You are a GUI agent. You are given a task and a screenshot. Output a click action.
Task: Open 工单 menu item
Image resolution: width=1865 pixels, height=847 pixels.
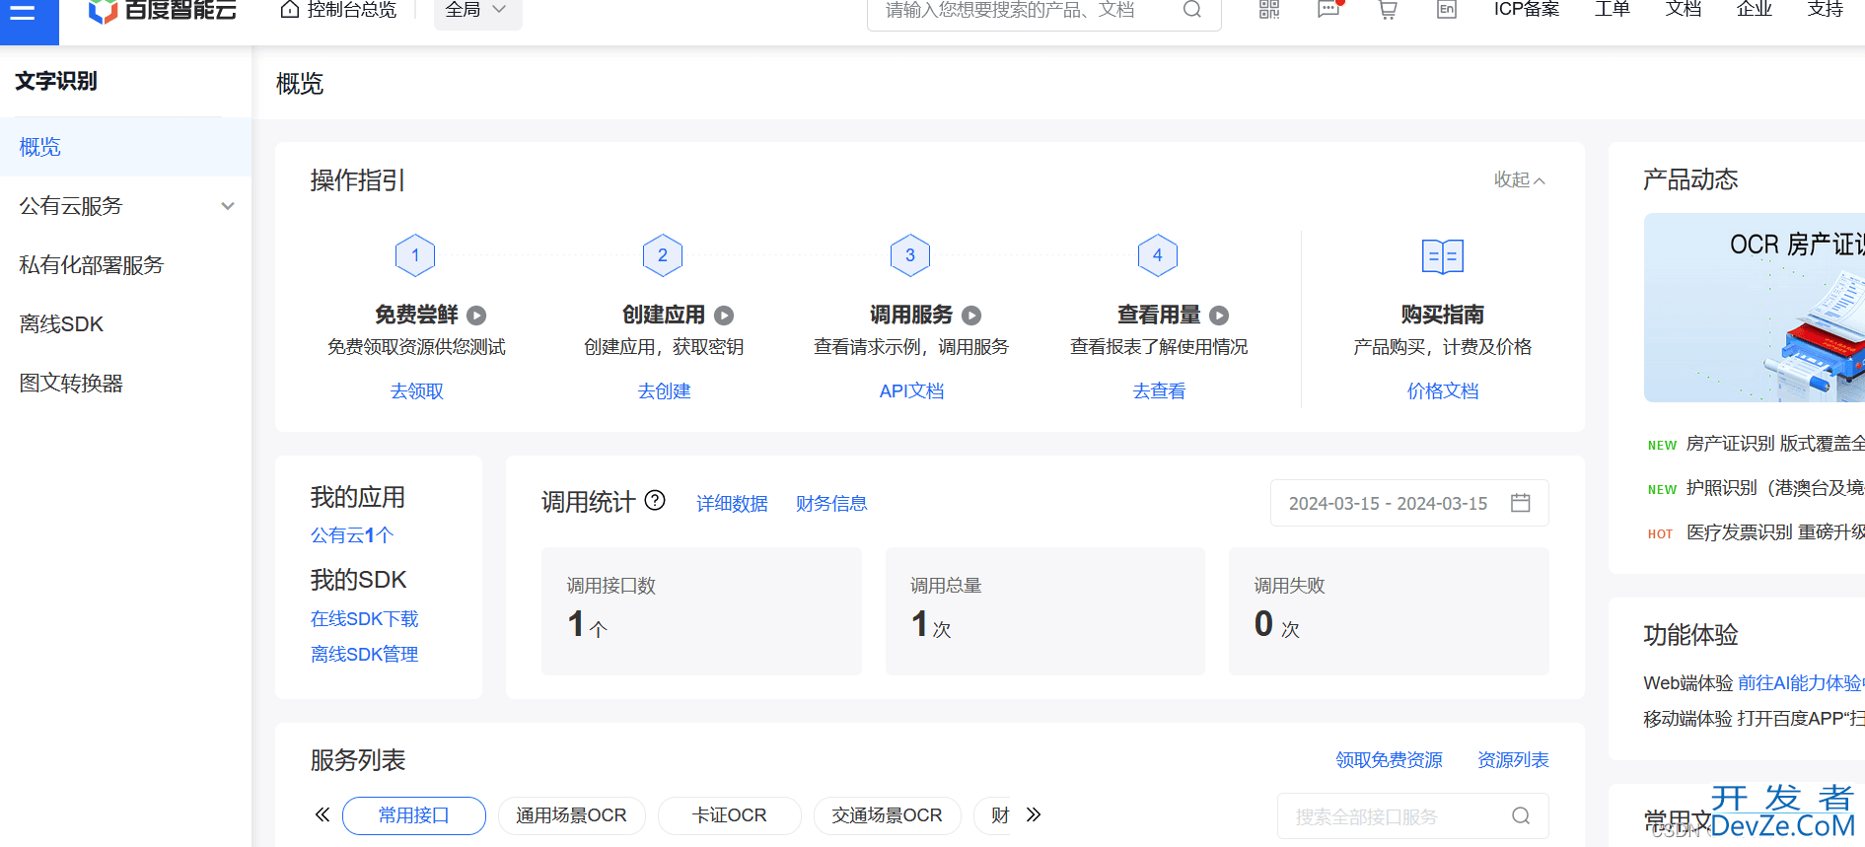point(1613,10)
